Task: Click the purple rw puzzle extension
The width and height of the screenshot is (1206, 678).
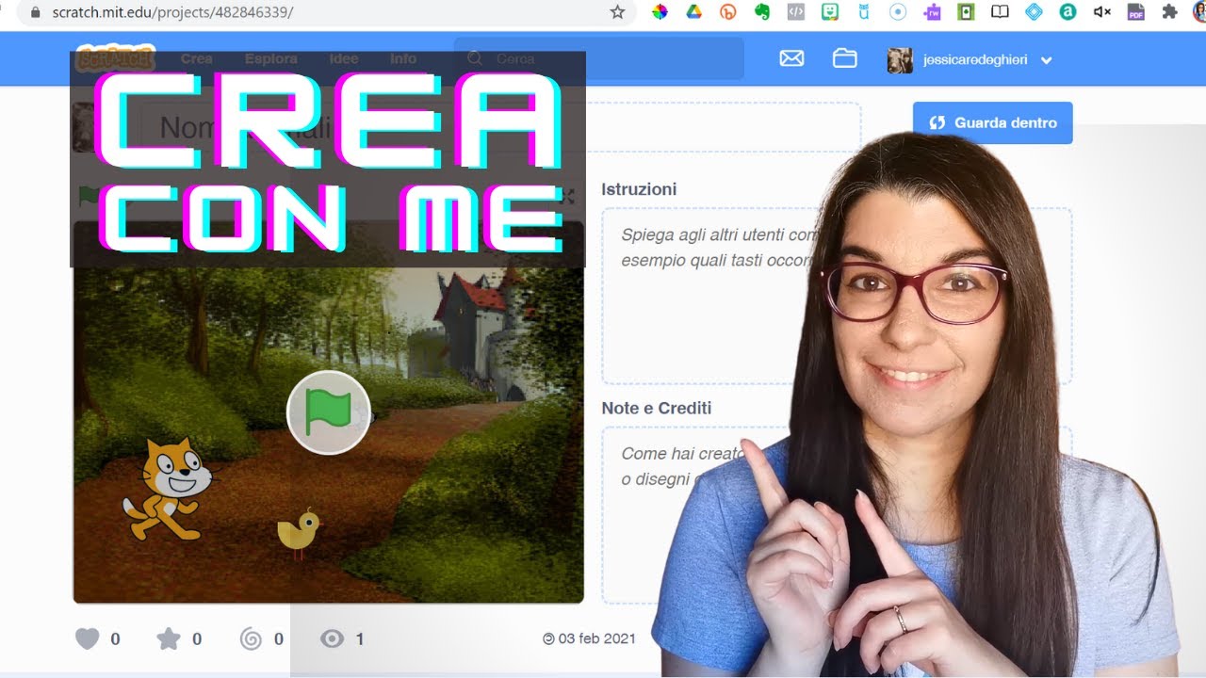Action: point(932,12)
